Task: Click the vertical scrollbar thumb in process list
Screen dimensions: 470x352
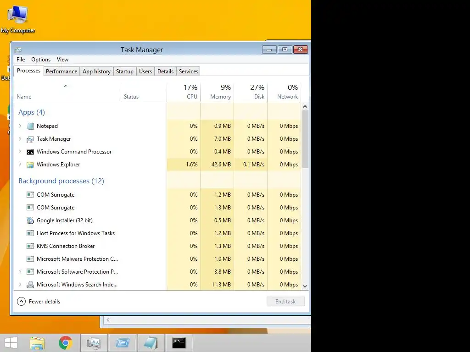Action: pos(305,139)
